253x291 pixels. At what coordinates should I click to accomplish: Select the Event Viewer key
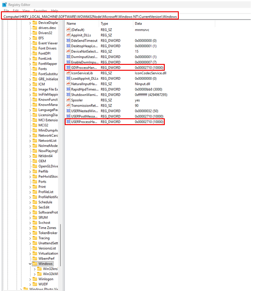48,43
